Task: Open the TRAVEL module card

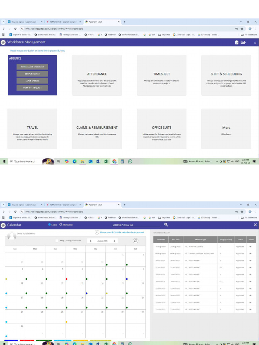Action: point(32,129)
